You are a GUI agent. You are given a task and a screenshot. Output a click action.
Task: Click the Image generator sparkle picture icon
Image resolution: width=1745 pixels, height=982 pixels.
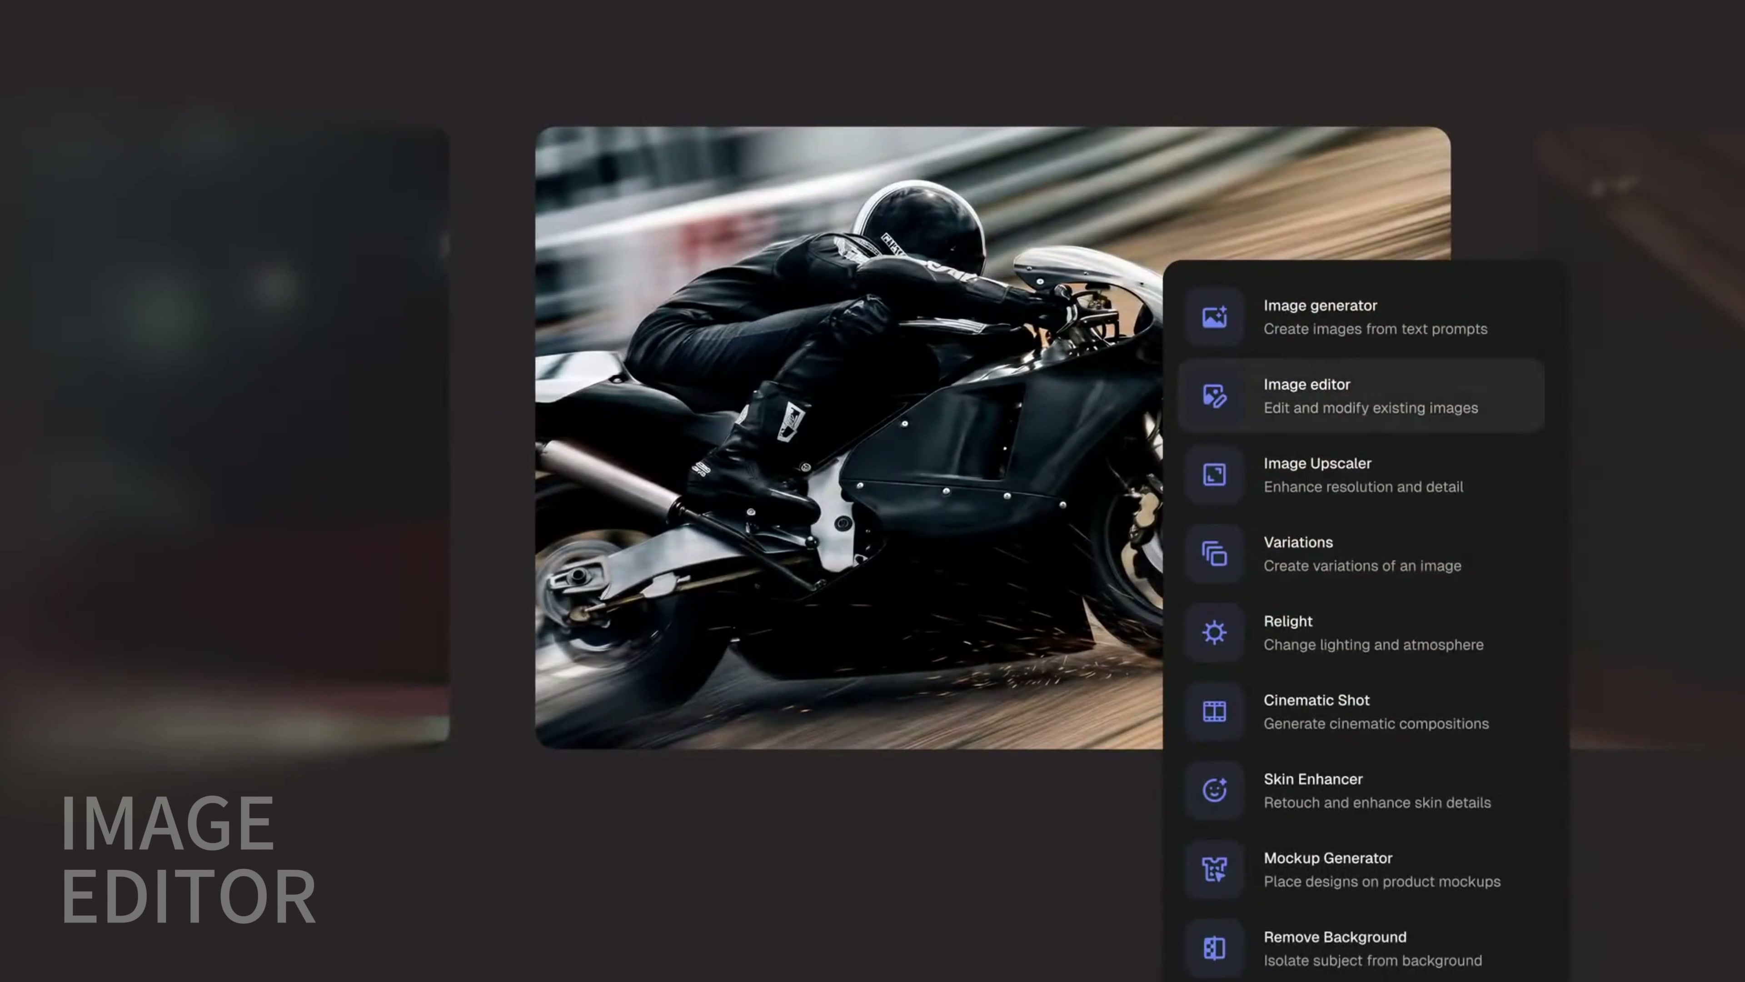coord(1214,316)
